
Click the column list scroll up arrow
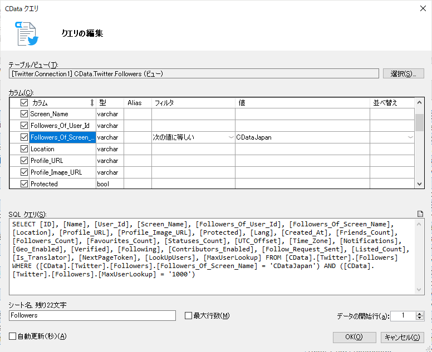(419, 102)
